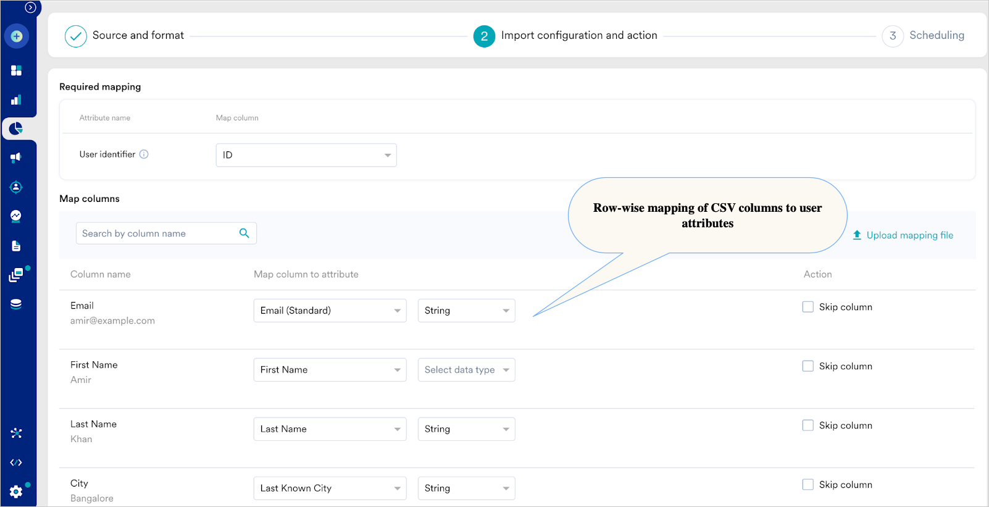
Task: Enable Skip column for First Name
Action: pos(807,366)
